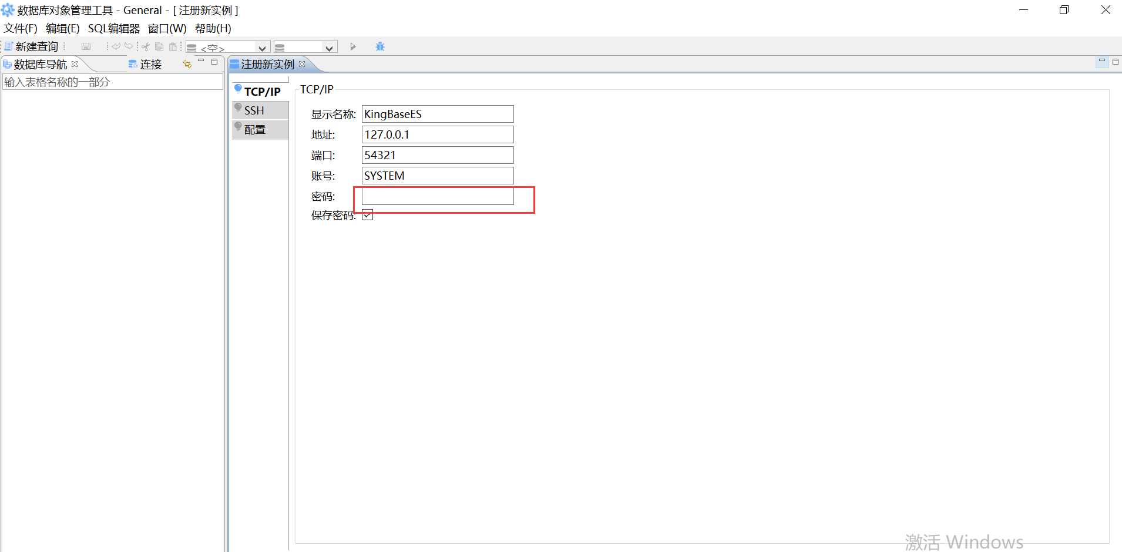1122x552 pixels.
Task: Click the link-with-editor arrows icon
Action: (x=187, y=63)
